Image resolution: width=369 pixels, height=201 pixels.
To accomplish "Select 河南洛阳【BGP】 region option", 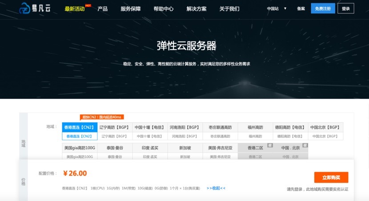I will (x=185, y=127).
